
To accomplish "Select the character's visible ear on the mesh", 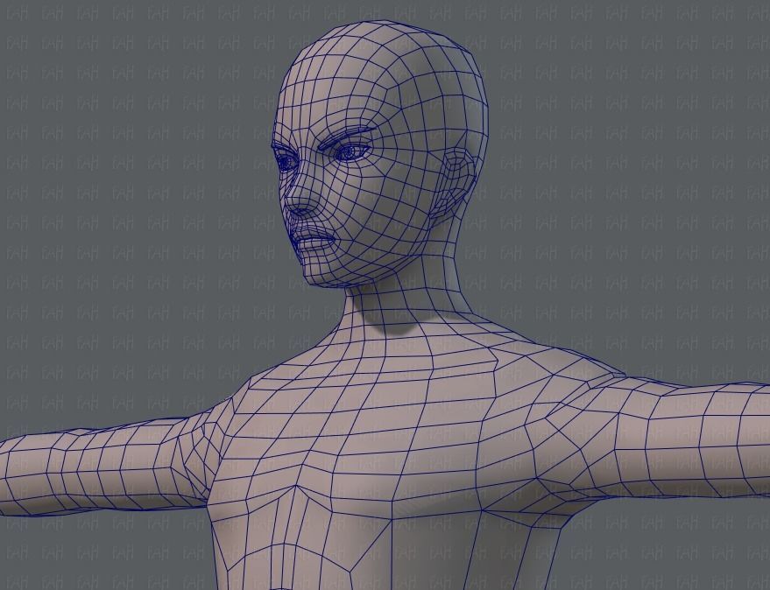I will (452, 184).
